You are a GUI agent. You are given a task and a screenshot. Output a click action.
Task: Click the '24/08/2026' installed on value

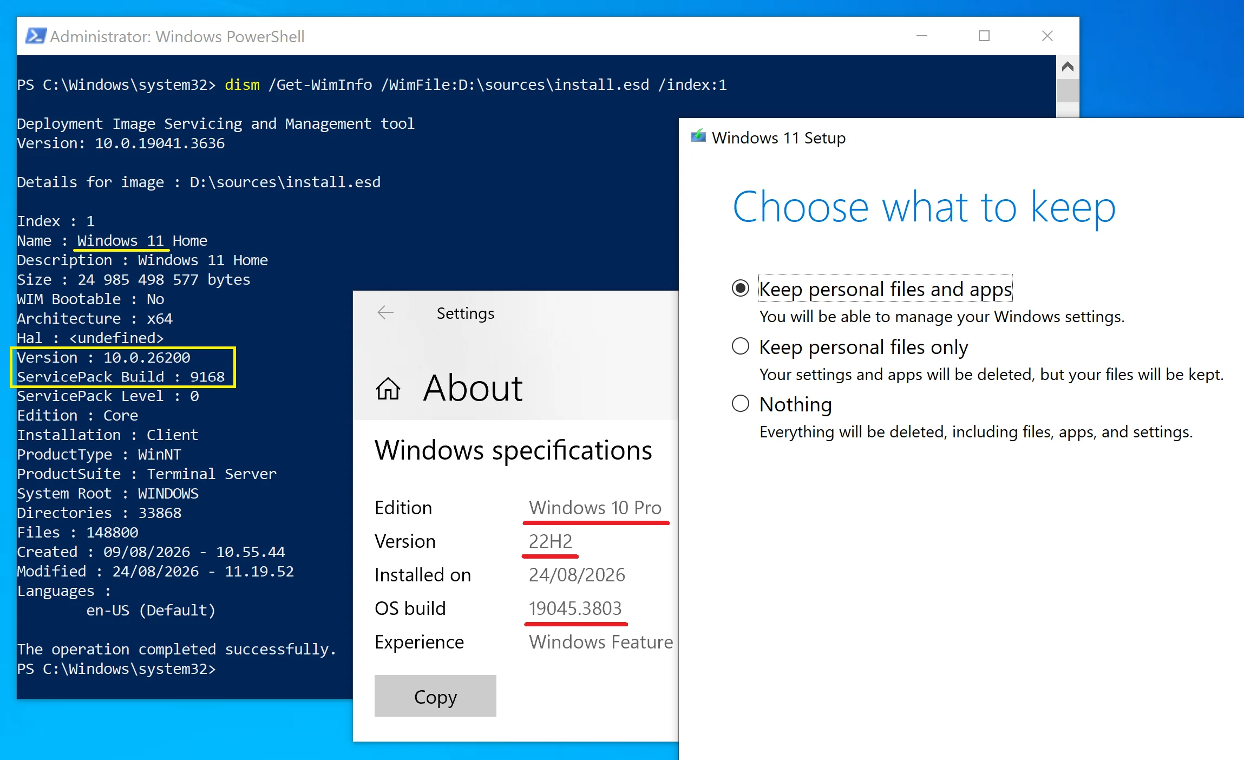point(577,575)
